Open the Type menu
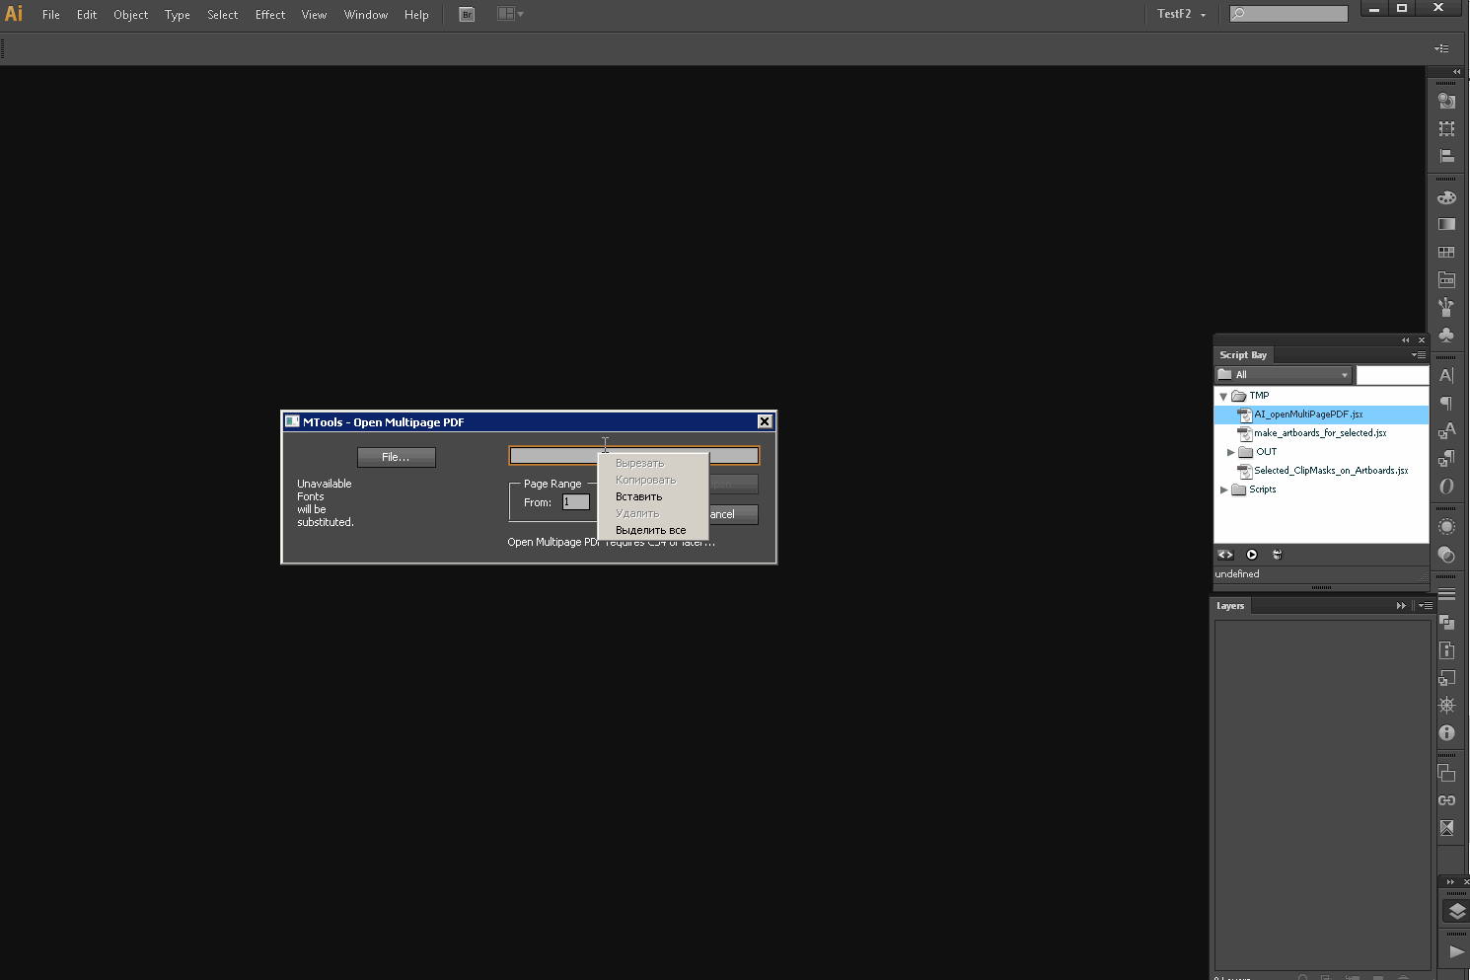The image size is (1470, 980). tap(178, 15)
